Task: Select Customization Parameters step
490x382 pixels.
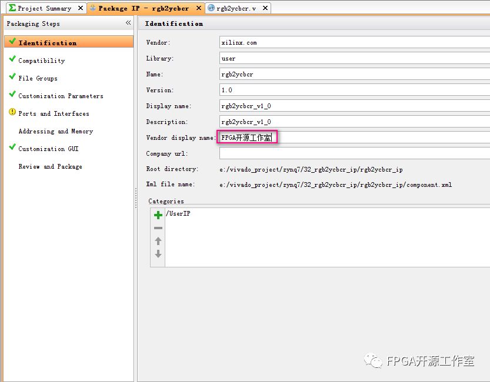Action: click(61, 96)
